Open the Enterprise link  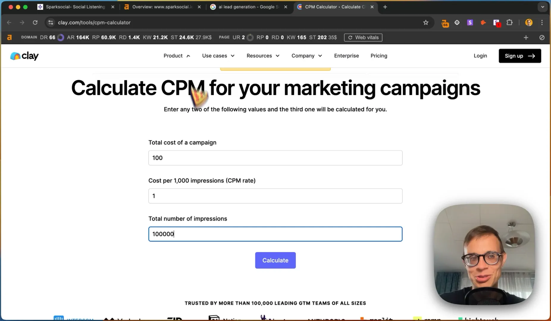click(x=346, y=56)
